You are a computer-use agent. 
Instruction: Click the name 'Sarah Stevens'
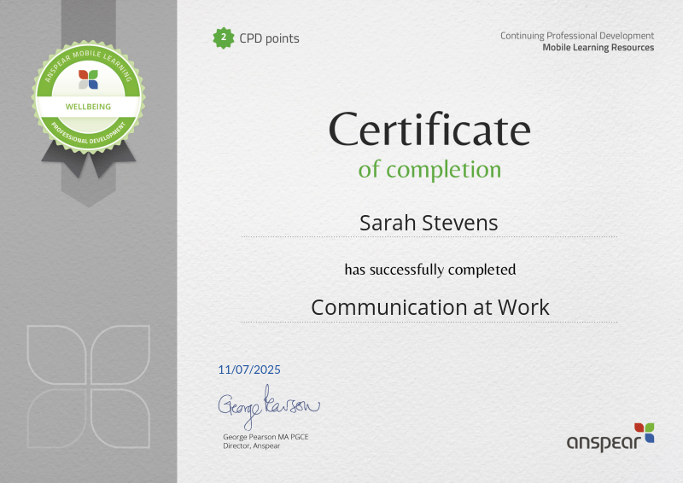click(429, 223)
